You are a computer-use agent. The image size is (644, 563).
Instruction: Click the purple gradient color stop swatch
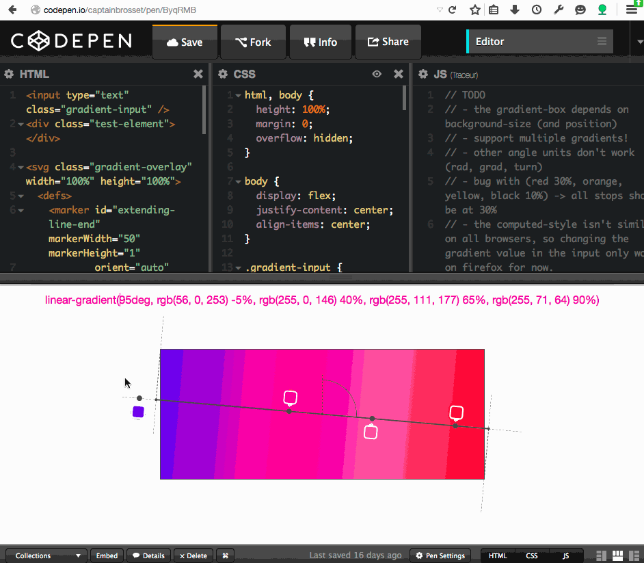tap(138, 412)
